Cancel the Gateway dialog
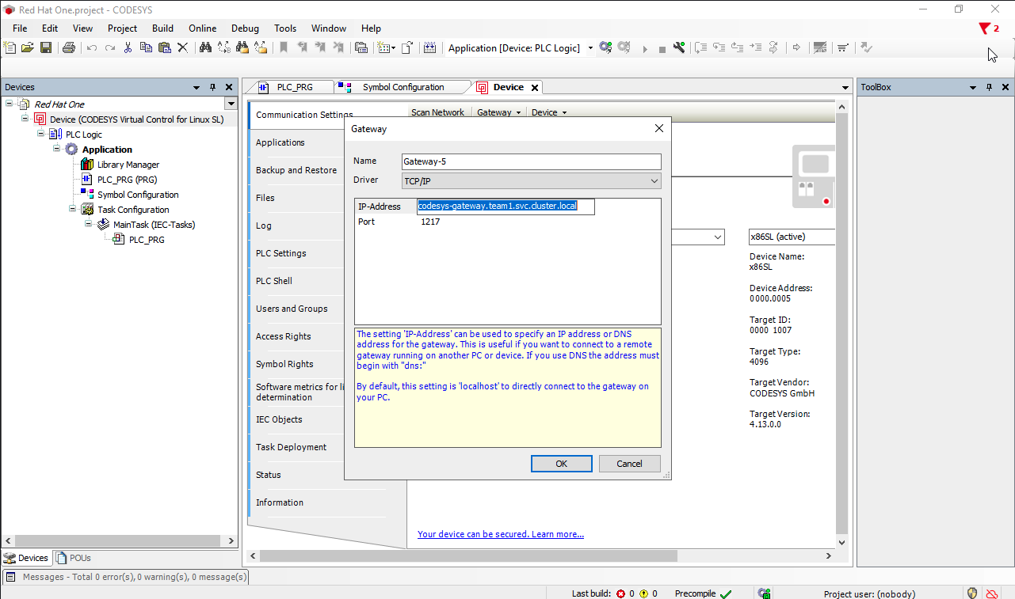The height and width of the screenshot is (599, 1015). coord(629,464)
